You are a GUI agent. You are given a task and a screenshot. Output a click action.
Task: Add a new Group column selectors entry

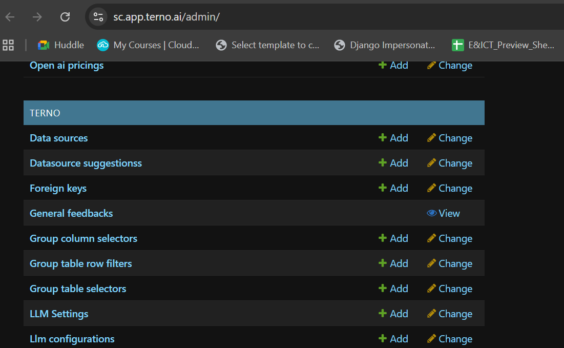tap(393, 239)
